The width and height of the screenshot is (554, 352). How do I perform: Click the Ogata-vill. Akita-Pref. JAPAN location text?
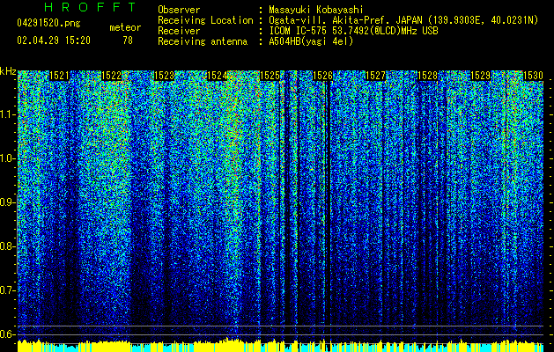[x=403, y=20]
